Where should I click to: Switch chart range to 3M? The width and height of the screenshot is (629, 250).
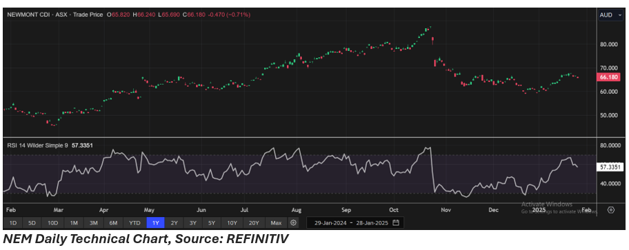pos(94,222)
